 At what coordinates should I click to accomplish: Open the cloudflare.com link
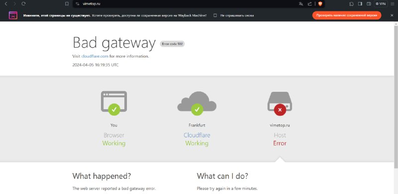coord(95,56)
